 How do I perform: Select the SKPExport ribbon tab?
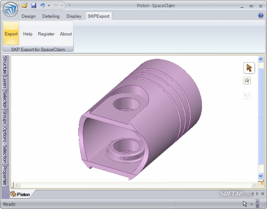98,16
